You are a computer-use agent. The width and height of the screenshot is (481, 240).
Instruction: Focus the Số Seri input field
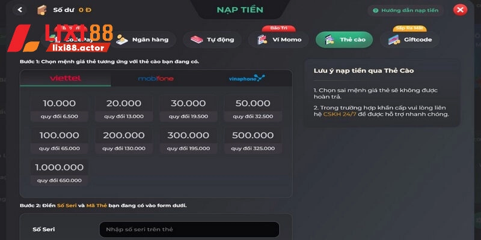tap(189, 229)
